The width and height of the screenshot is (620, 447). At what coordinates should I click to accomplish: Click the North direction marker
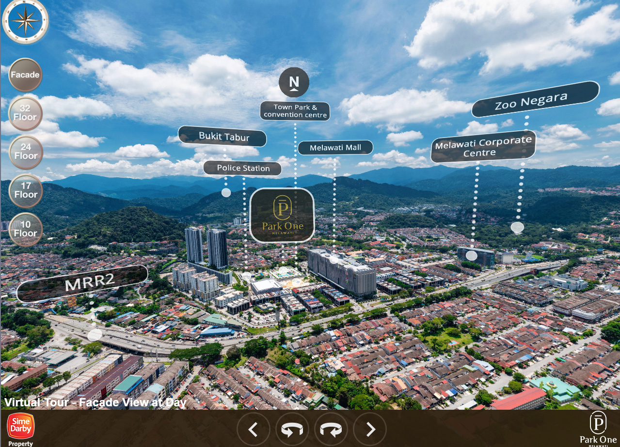(294, 82)
